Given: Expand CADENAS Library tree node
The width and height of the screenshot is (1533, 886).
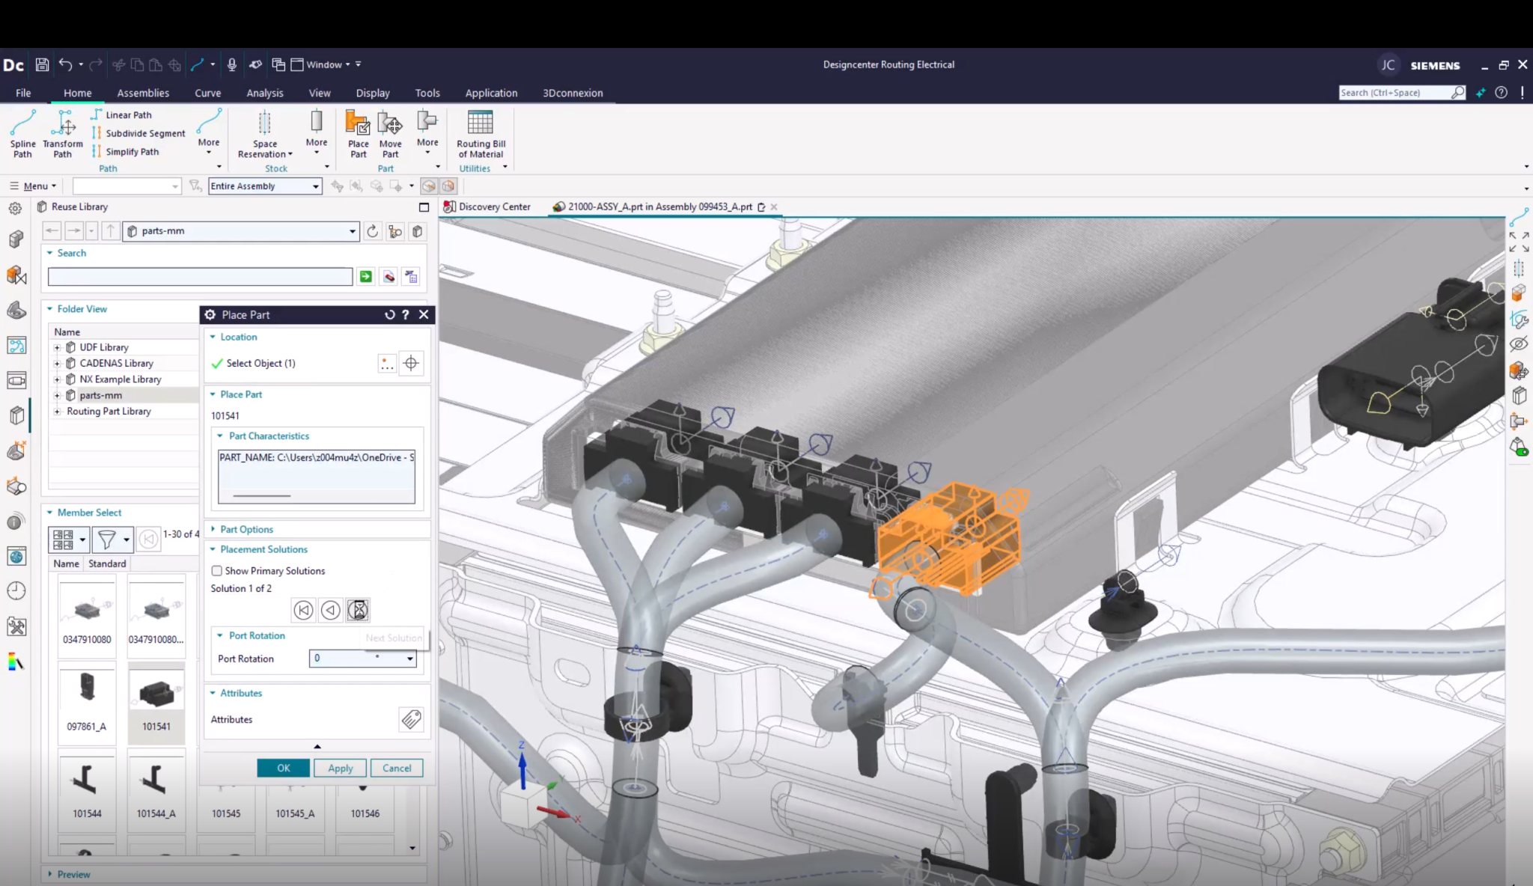Looking at the screenshot, I should coord(57,363).
